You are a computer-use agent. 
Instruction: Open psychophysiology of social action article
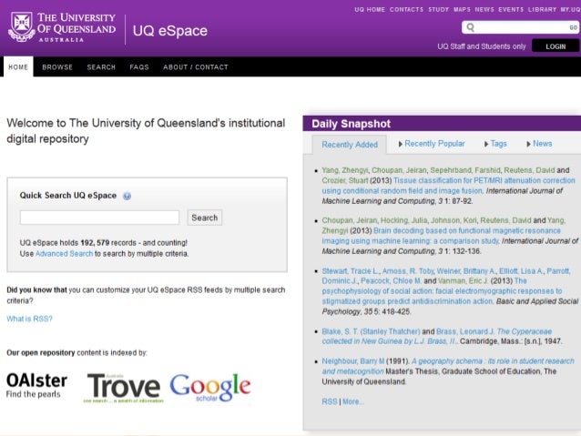point(442,291)
